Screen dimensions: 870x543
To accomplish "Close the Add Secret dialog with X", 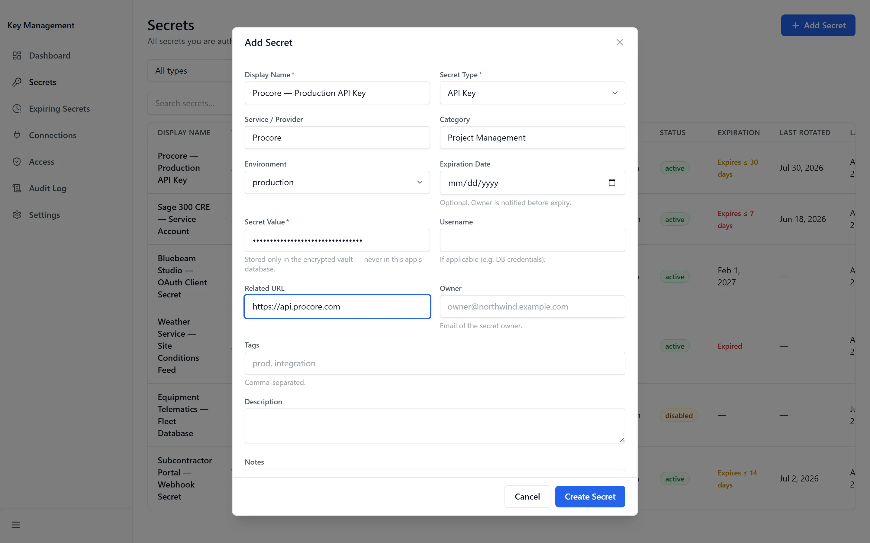I will [620, 42].
